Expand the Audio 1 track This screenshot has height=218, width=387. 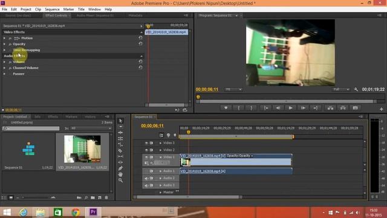160,171
